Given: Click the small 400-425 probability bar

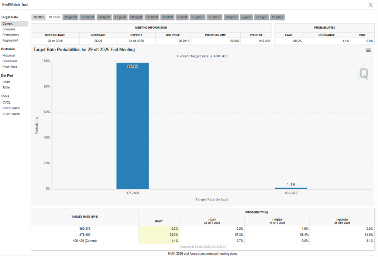Looking at the screenshot, I should click(291, 188).
